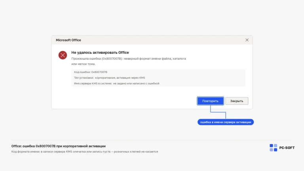
Task: Click the line Код ошибки: 0x8007007B
Action: pos(91,72)
